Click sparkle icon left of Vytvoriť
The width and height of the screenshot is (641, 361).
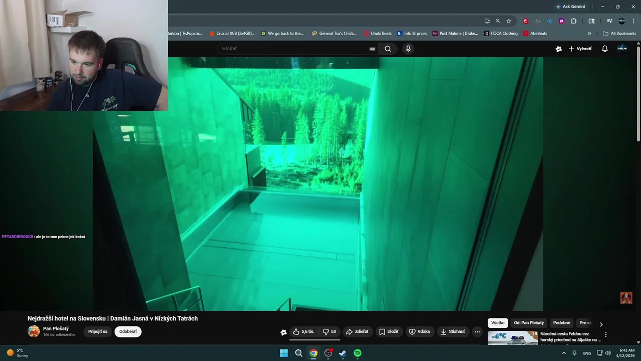[x=559, y=49]
